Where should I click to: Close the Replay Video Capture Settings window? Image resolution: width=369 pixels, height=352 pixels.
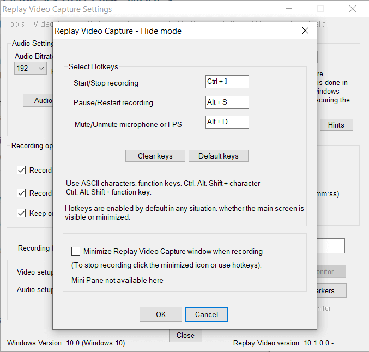click(353, 9)
